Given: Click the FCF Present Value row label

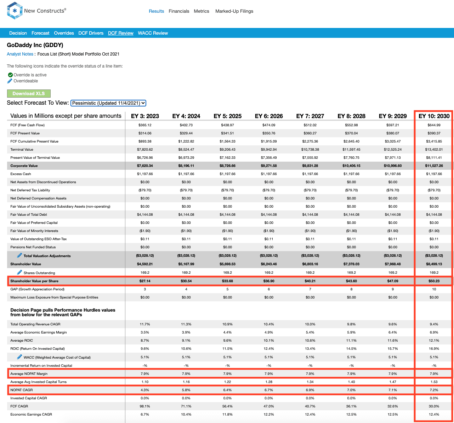Looking at the screenshot, I should click(25, 133).
